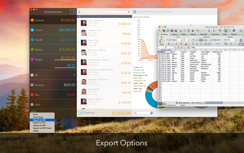Open the Name Box A1 stepper arrows

tap(175, 47)
